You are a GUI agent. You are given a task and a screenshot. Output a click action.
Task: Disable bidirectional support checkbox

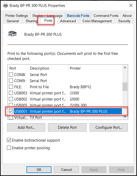pyautogui.click(x=9, y=140)
